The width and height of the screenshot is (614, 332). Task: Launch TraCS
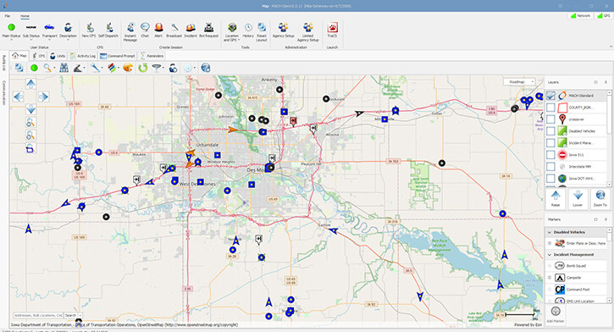click(333, 30)
